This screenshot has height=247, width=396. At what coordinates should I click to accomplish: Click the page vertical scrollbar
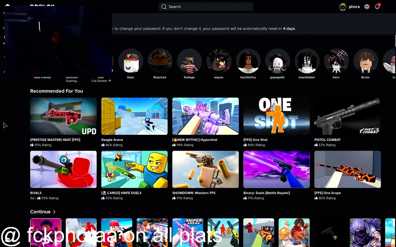coord(395,41)
